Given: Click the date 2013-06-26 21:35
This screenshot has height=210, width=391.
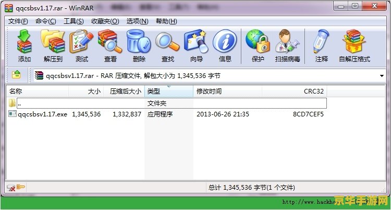Looking at the screenshot, I should point(223,114).
